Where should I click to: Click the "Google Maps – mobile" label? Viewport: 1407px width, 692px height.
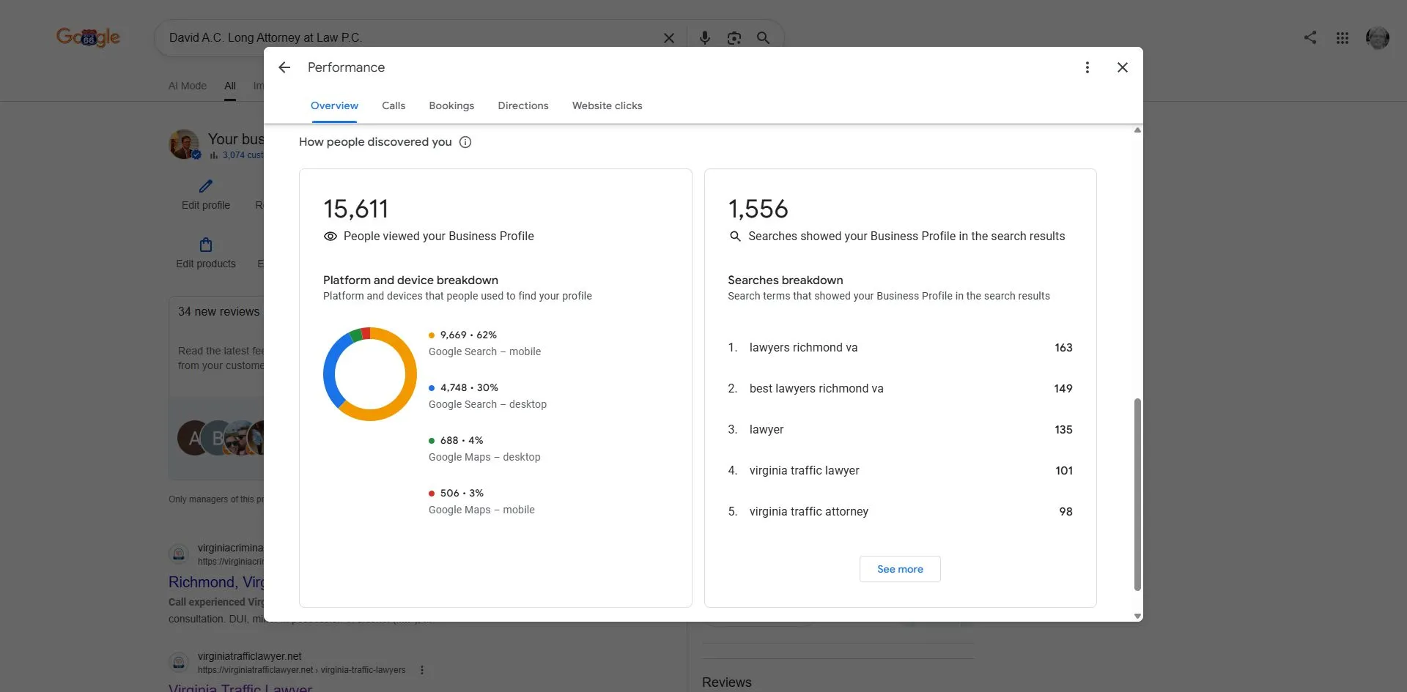click(x=481, y=510)
